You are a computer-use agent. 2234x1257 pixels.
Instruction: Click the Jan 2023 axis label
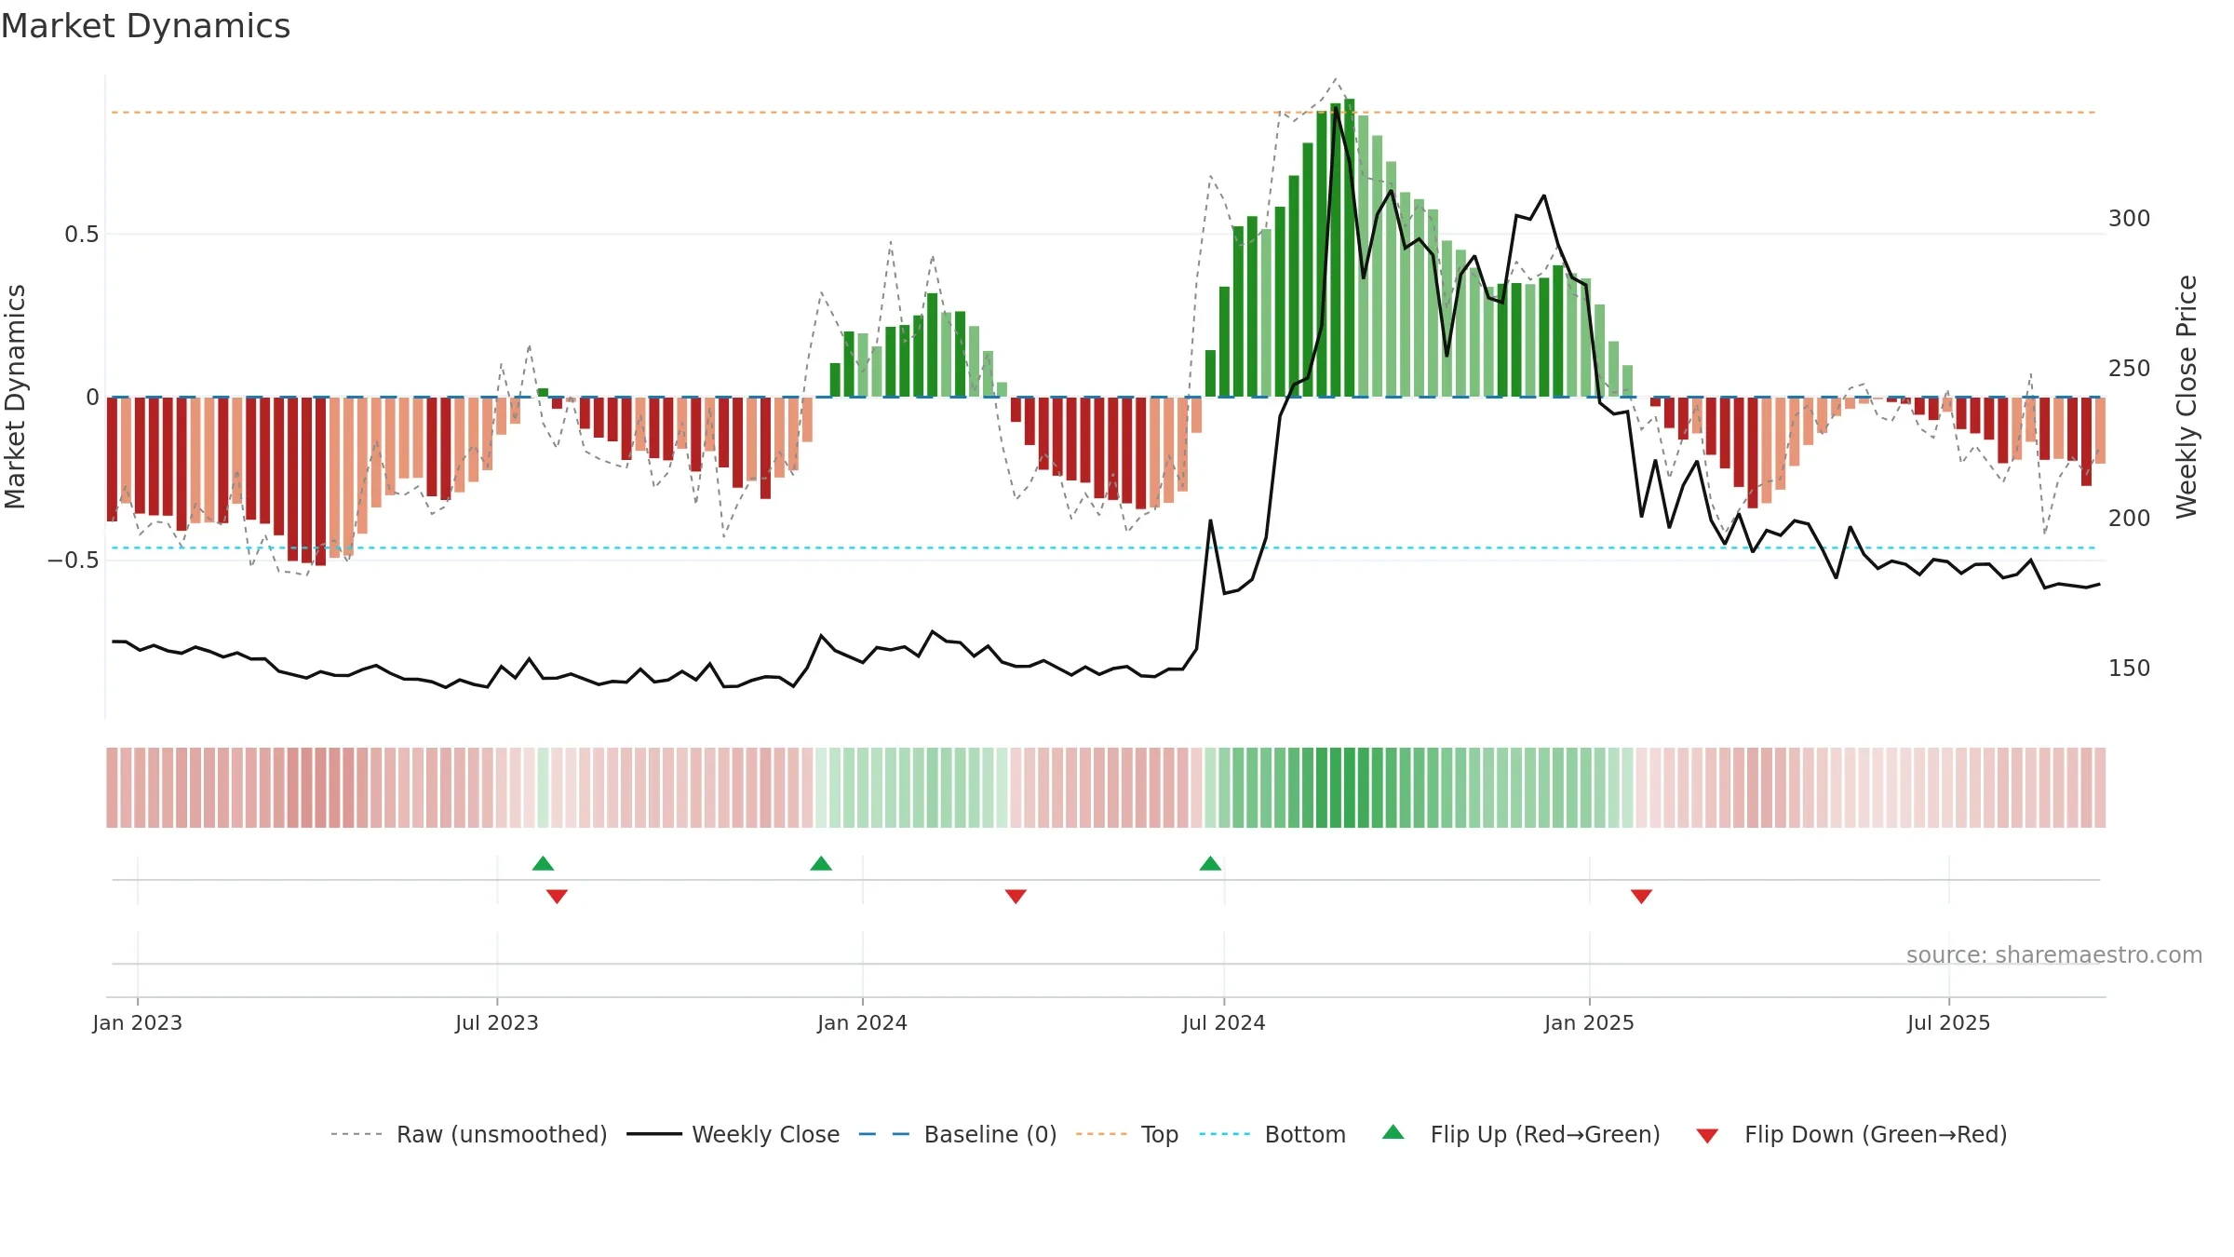coord(138,1022)
